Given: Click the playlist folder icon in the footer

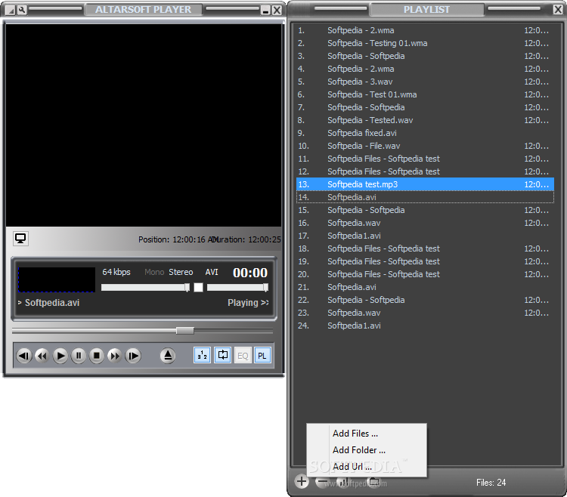Looking at the screenshot, I should (373, 482).
